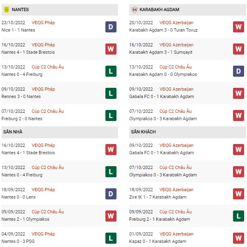Open the Cúp C2 Châu Âu link for Freiburg 2-0 Nantes
Viewport: 247px width, 247px height.
48,111
